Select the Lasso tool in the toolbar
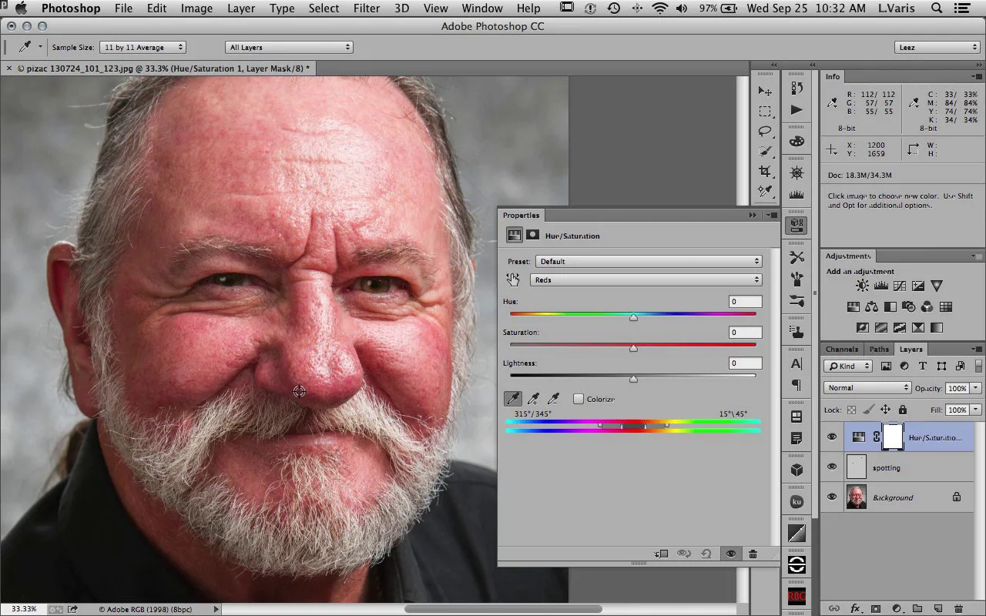The height and width of the screenshot is (616, 986). point(765,131)
